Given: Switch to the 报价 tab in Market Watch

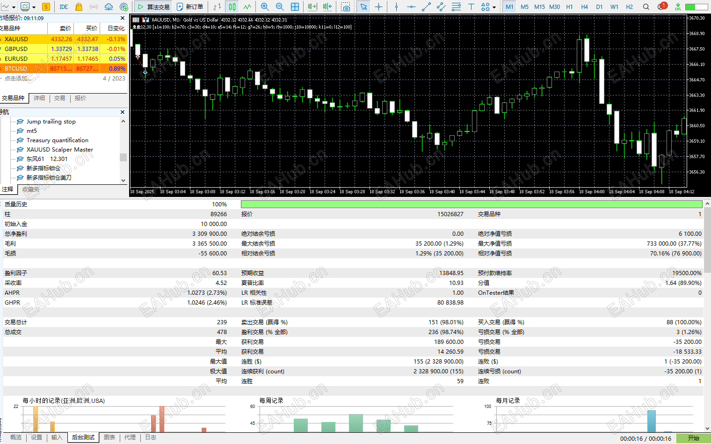Looking at the screenshot, I should click(x=80, y=98).
